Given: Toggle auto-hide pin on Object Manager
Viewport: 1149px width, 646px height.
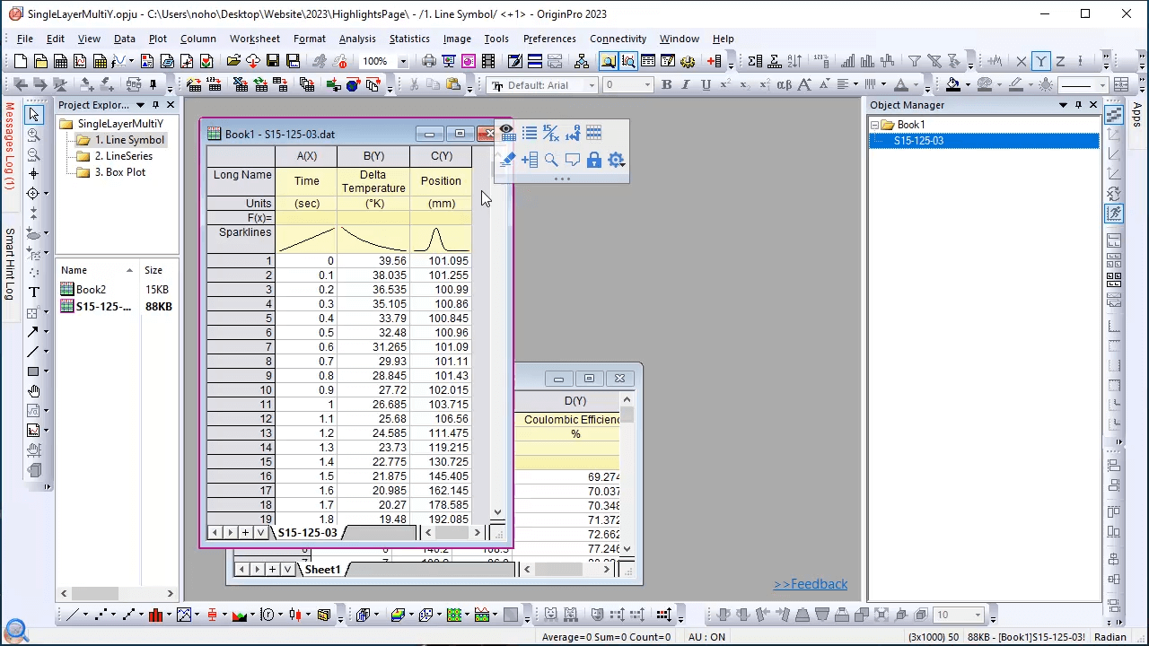Looking at the screenshot, I should pos(1078,105).
